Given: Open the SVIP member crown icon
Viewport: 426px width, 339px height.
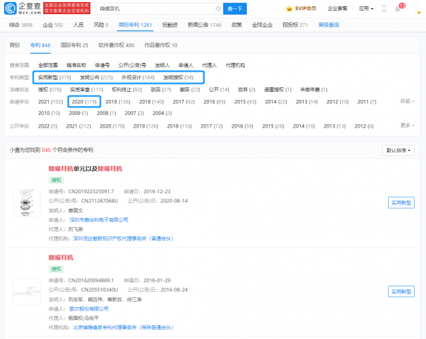Looking at the screenshot, I should (x=289, y=9).
